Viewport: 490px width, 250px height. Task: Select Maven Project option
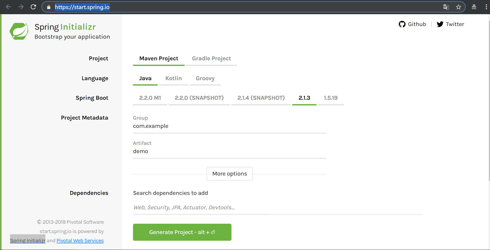[x=159, y=59]
